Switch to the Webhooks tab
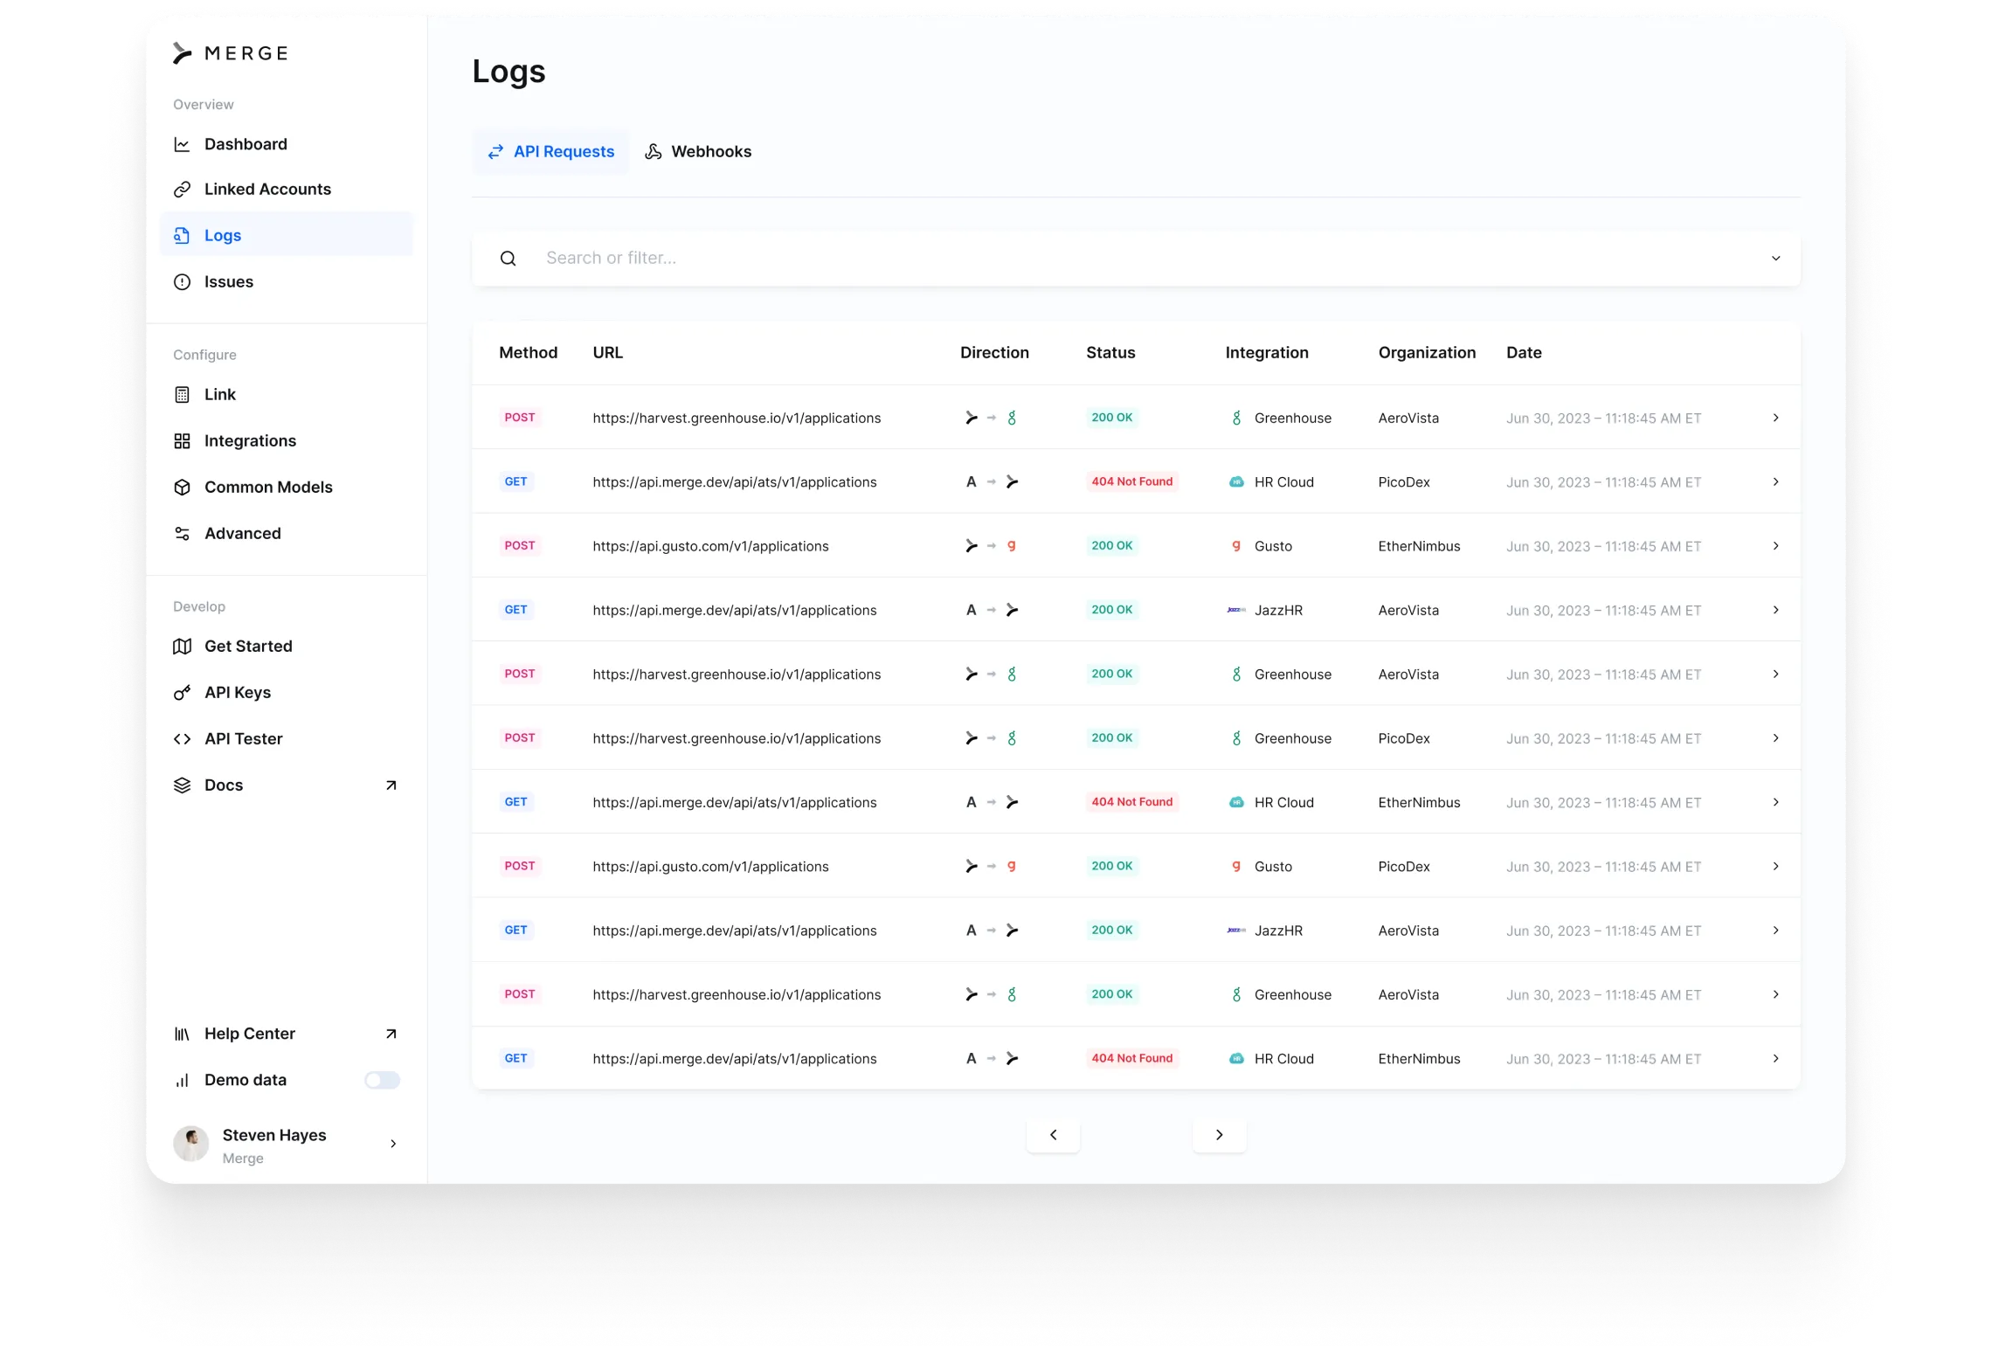The height and width of the screenshot is (1370, 1992). [697, 151]
